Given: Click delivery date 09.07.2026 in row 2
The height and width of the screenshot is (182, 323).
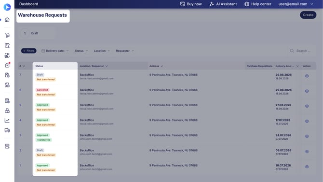Looking at the screenshot, I should (283, 150).
